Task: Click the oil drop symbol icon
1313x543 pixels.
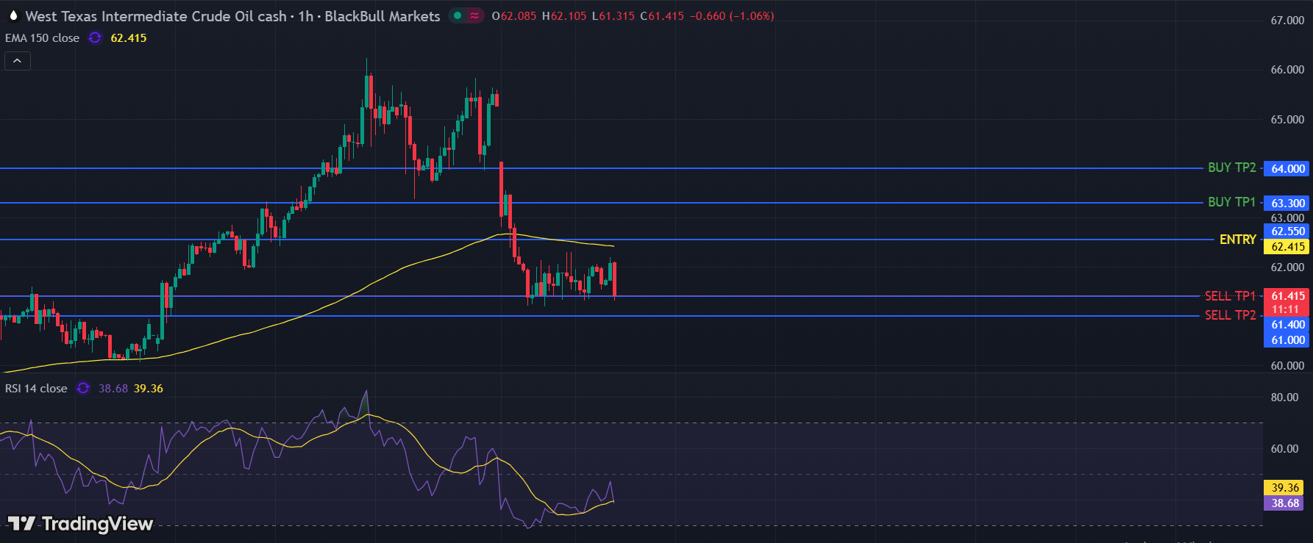Action: pos(13,15)
